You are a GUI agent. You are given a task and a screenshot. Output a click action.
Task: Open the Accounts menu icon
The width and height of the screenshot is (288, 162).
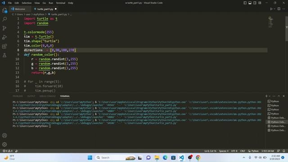coord(4,135)
